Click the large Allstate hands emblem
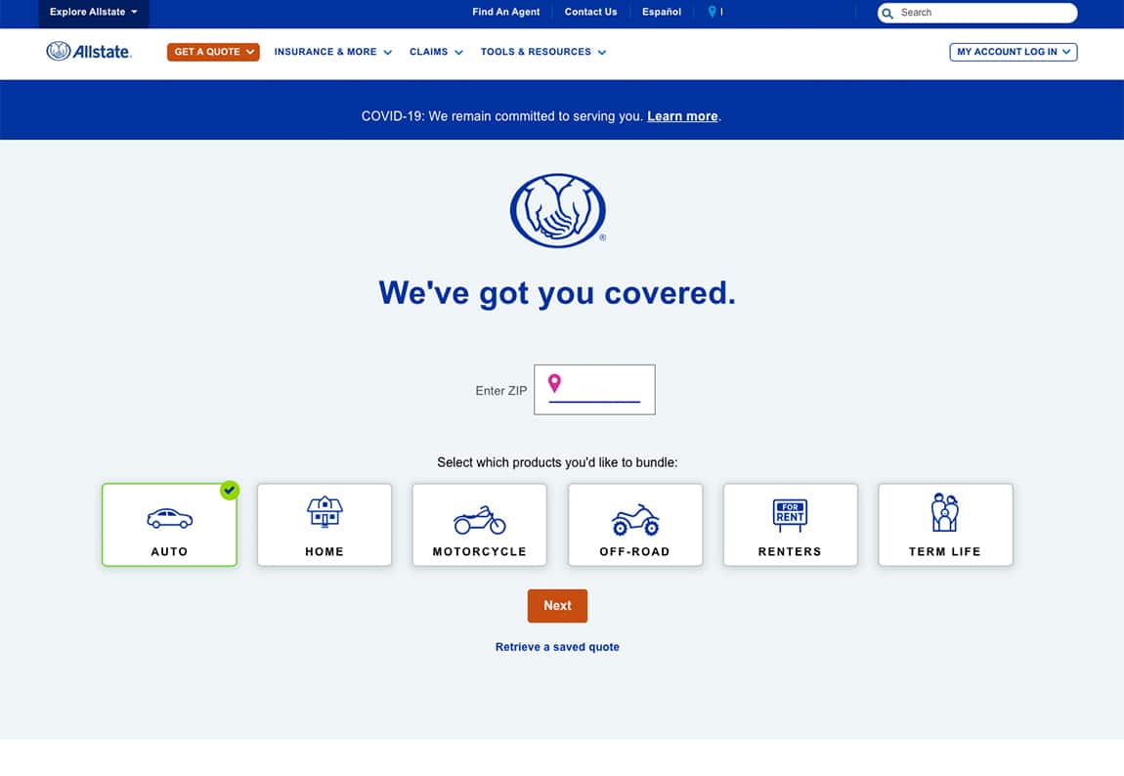Screen dimensions: 1124x776 pos(558,211)
